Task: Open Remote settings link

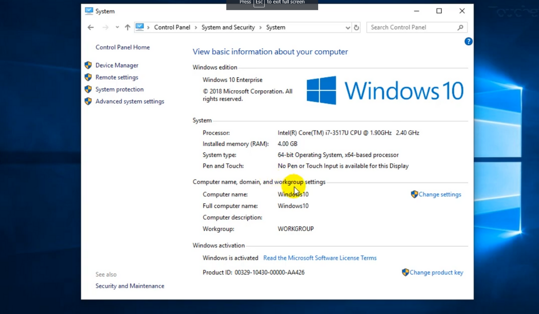Action: click(117, 78)
